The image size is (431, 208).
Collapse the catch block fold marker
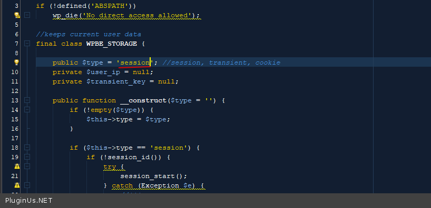(27, 185)
